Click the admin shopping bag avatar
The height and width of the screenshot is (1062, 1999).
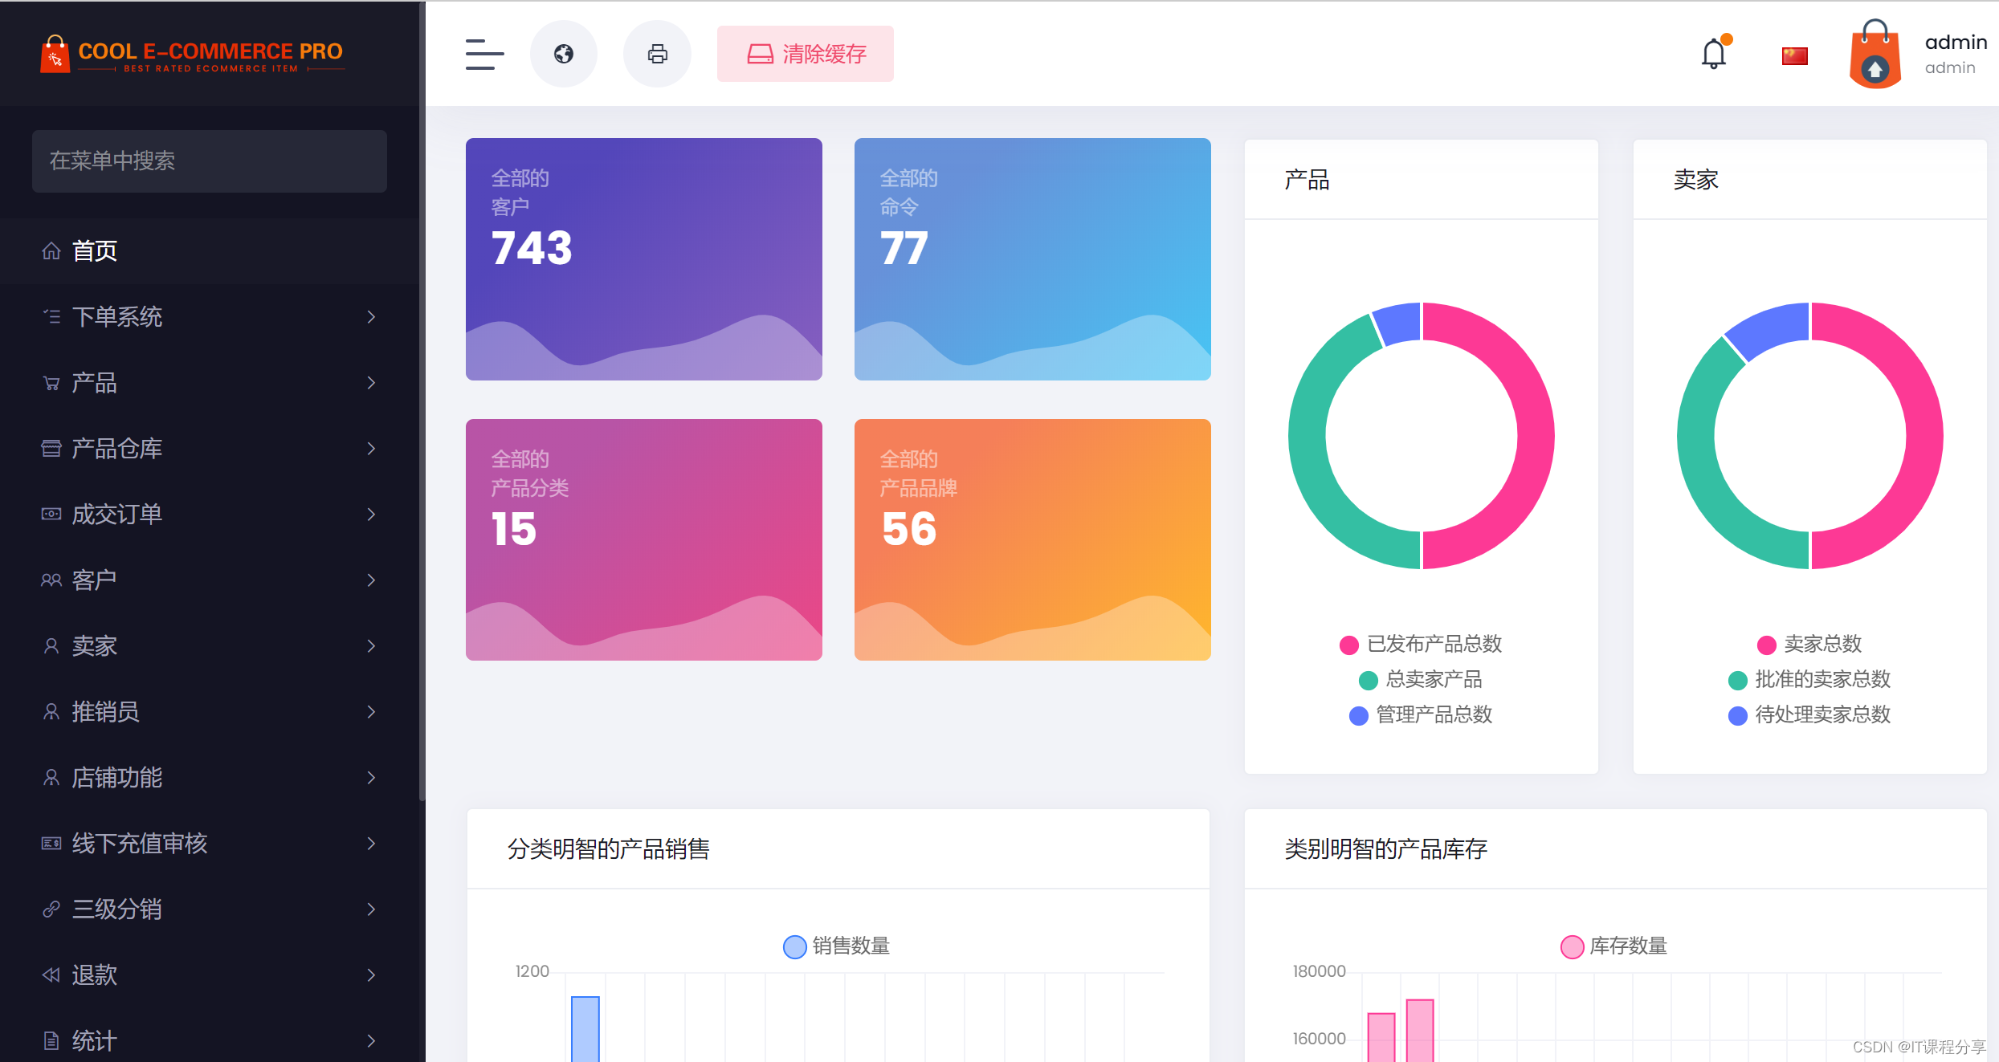click(1875, 55)
